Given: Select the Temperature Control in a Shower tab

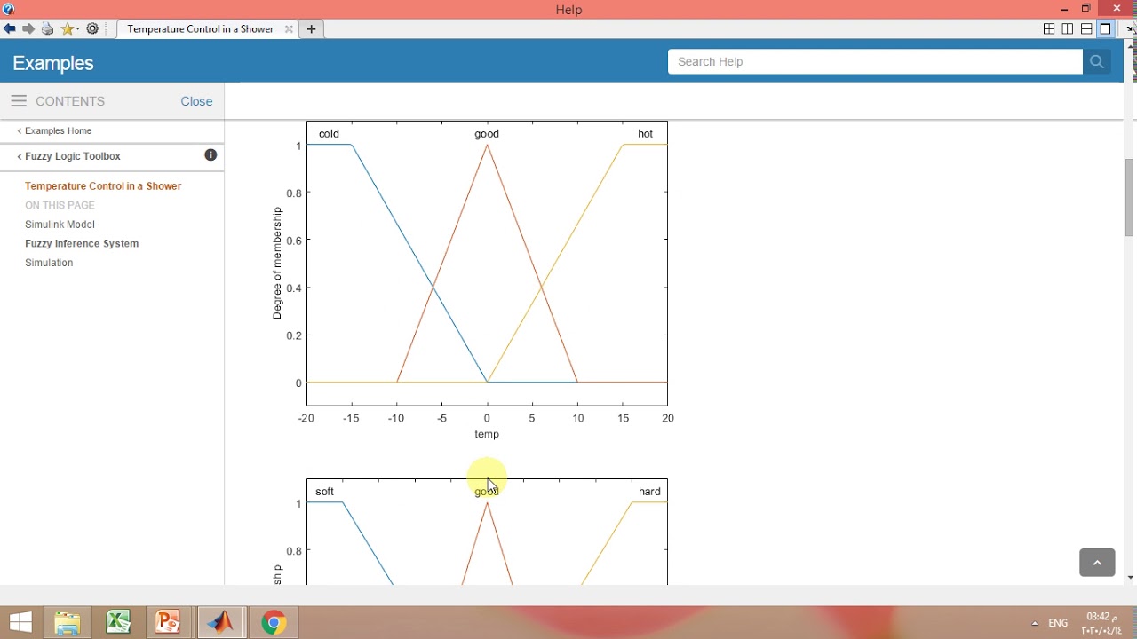Looking at the screenshot, I should [201, 29].
